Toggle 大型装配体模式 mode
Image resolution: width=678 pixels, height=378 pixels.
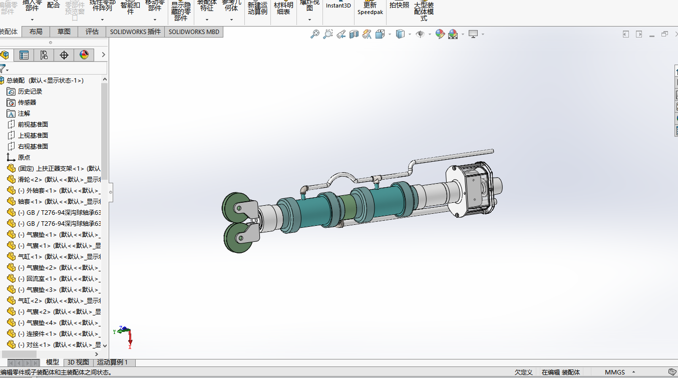tap(424, 11)
